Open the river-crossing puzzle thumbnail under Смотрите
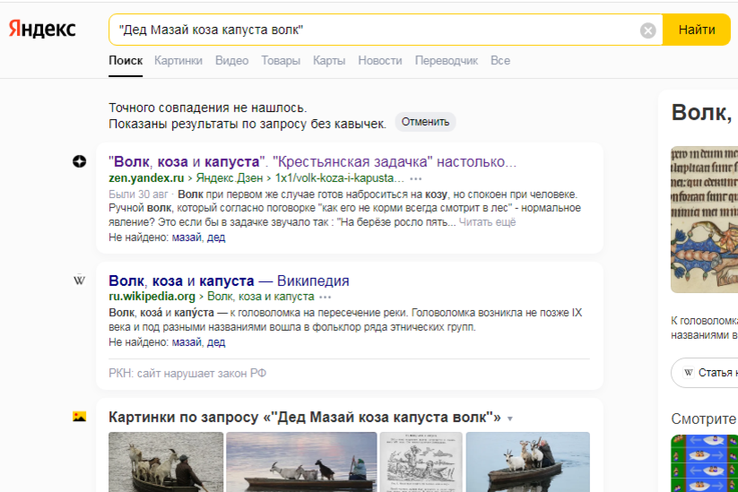Screen dimensions: 738x492 [x=704, y=463]
